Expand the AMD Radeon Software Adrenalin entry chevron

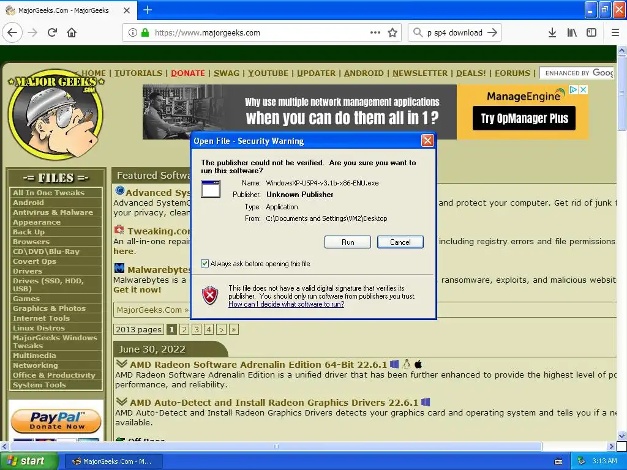click(x=122, y=364)
